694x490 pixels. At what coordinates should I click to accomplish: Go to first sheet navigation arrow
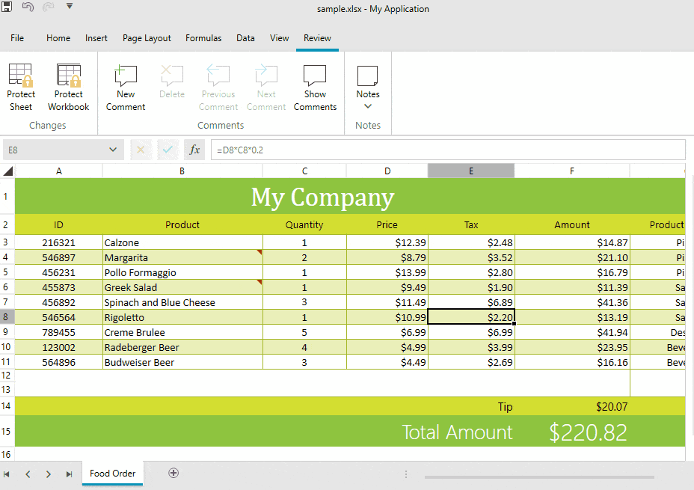coord(7,474)
